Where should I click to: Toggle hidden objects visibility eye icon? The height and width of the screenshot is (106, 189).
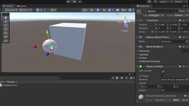118,10
